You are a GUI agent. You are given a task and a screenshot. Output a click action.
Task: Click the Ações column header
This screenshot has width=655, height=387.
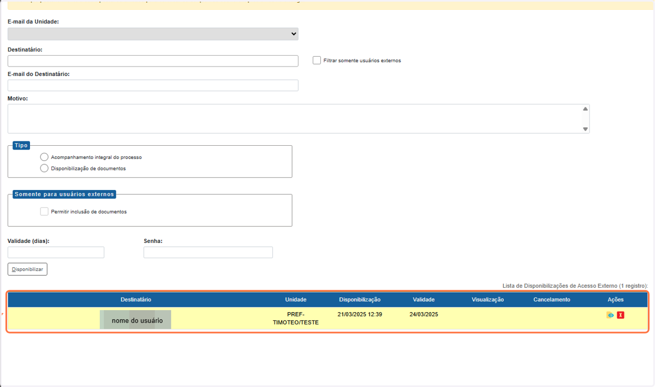(x=616, y=300)
